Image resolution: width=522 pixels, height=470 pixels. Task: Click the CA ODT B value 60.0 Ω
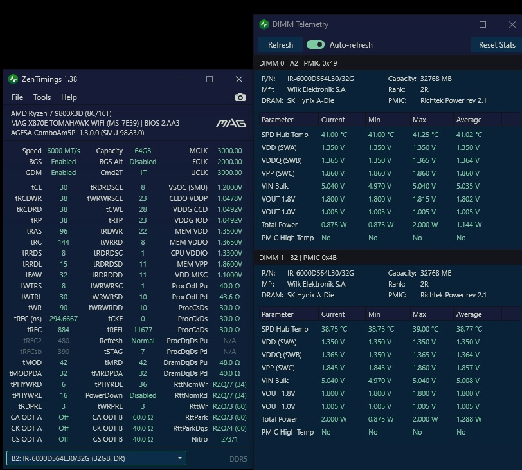143,417
